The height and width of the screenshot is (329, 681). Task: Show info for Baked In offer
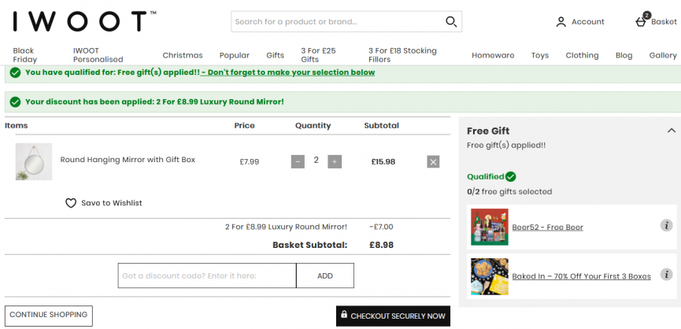[x=666, y=275]
